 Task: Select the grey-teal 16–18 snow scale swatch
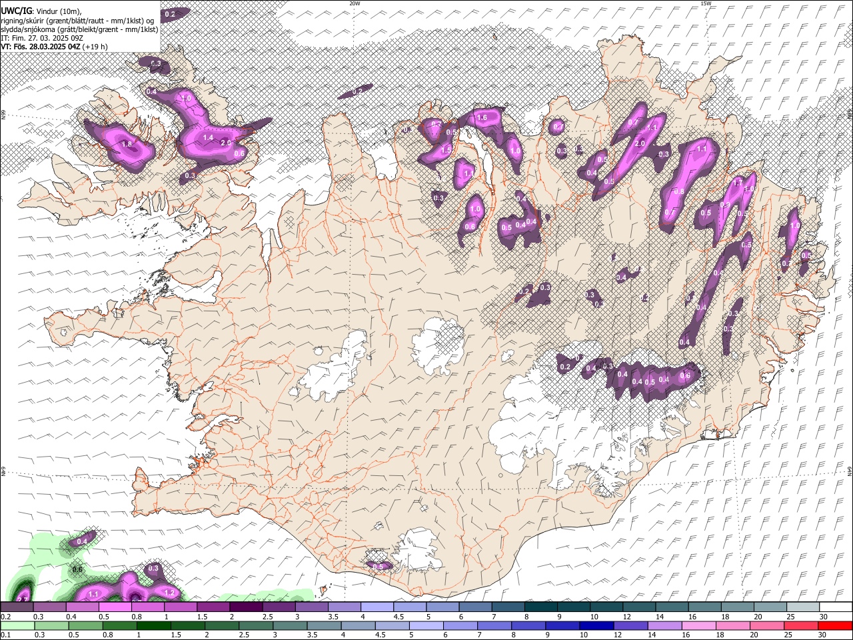click(x=704, y=607)
